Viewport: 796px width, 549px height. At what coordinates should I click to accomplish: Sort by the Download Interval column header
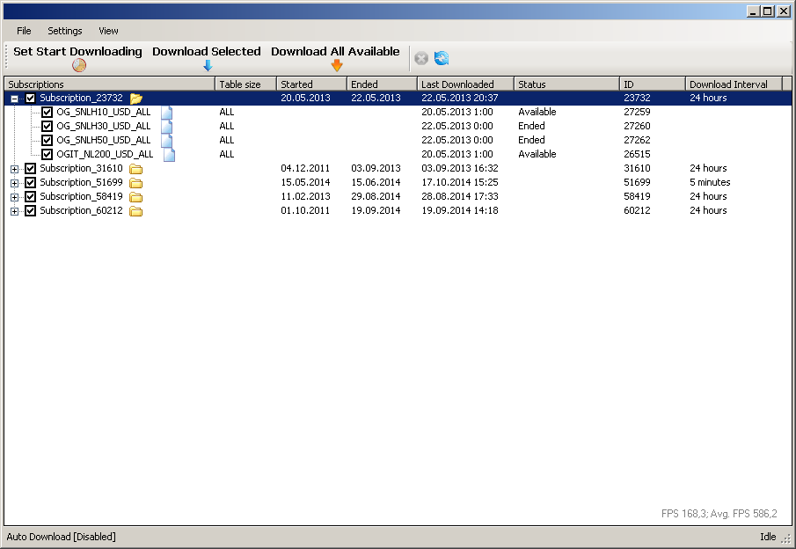pos(734,84)
